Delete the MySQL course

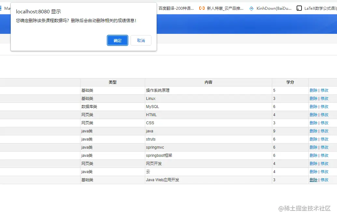click(313, 107)
